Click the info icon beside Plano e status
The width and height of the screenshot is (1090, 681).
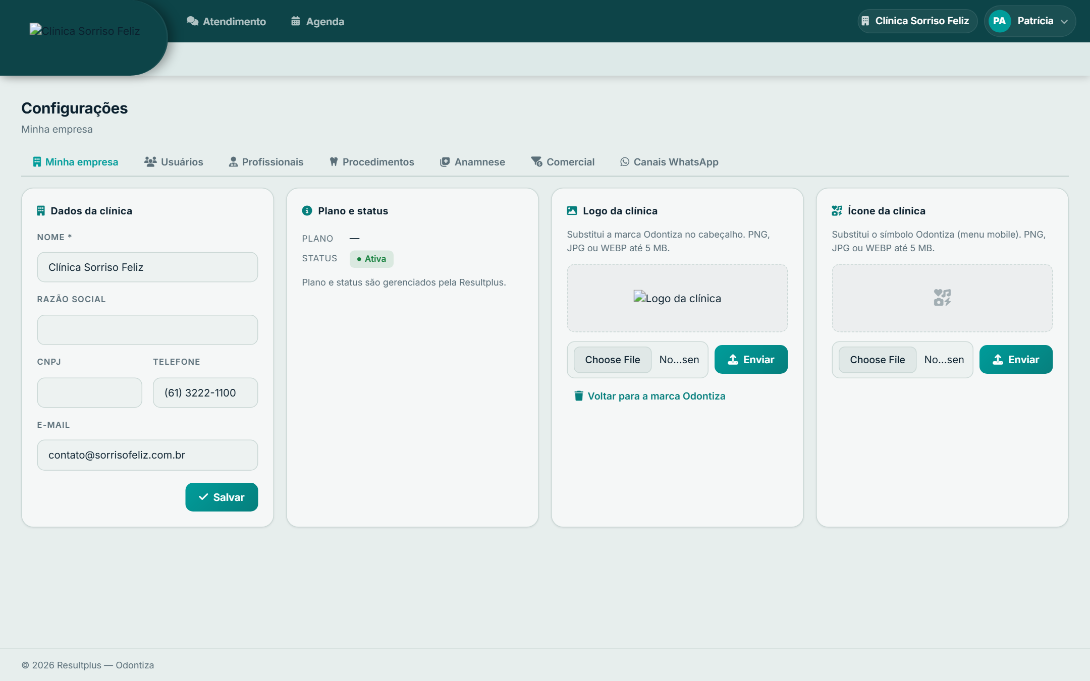tap(307, 210)
